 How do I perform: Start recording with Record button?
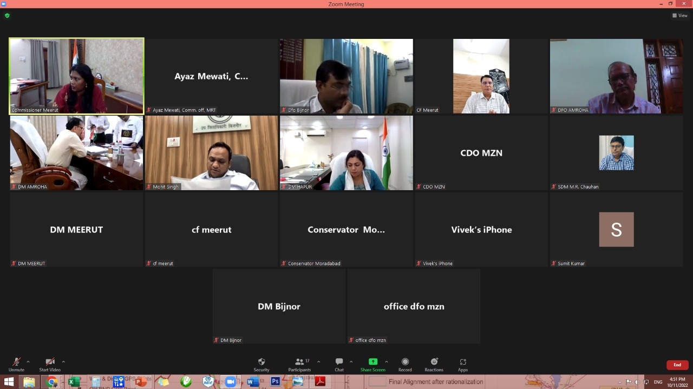click(405, 364)
